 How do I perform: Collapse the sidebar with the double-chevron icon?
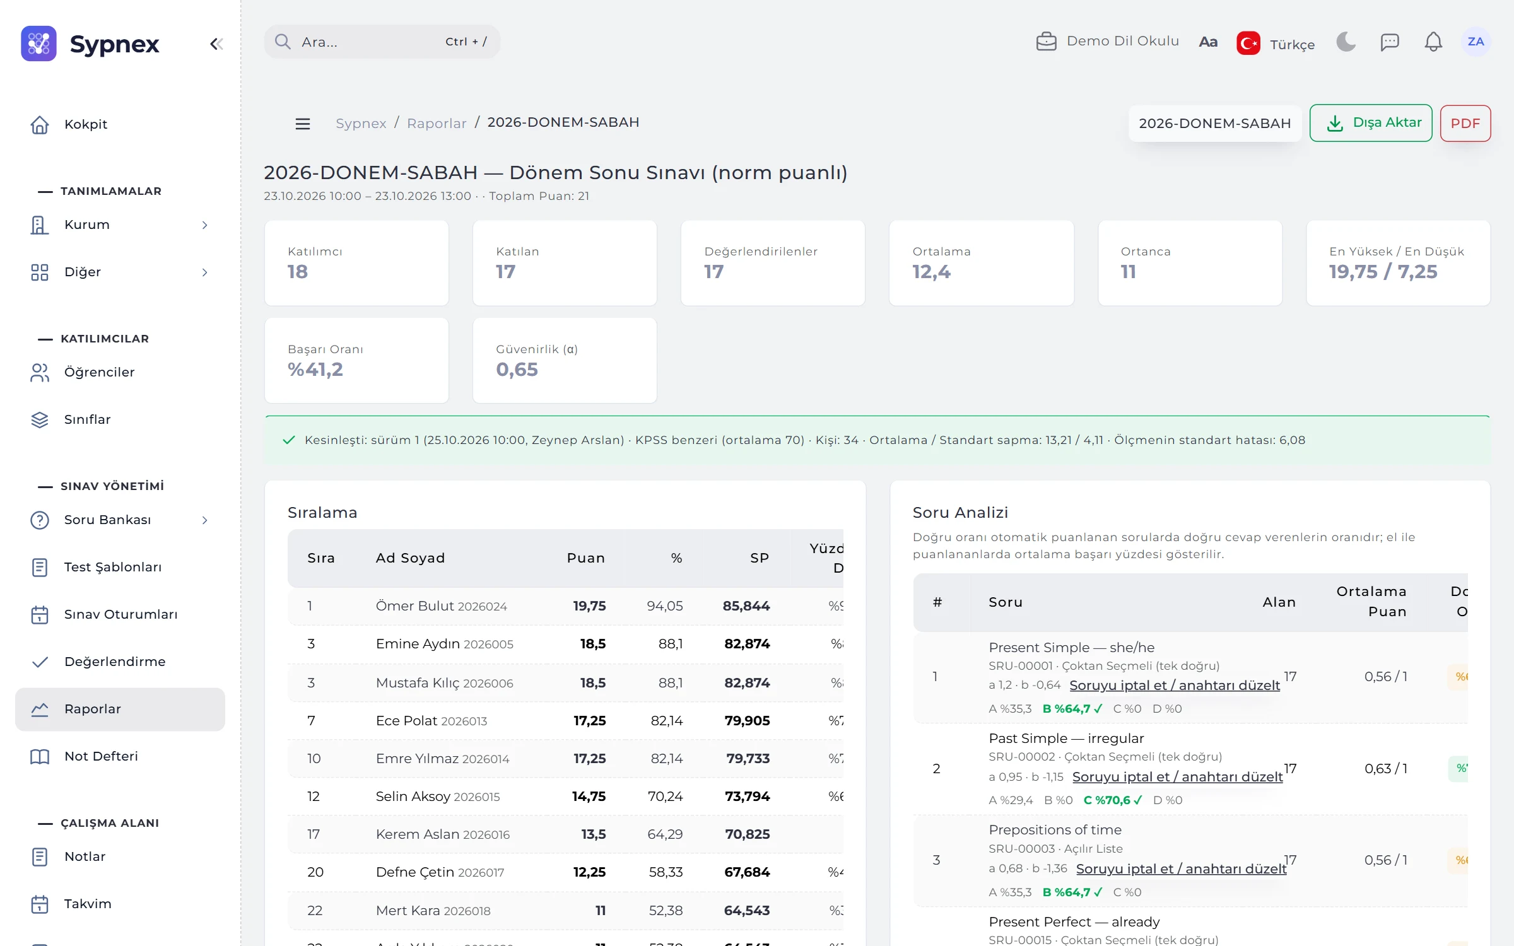click(216, 44)
